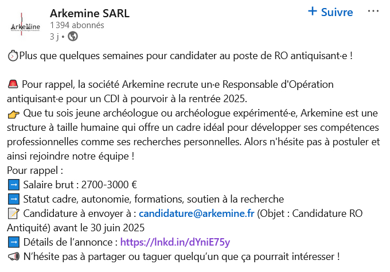
Task: Click the Salaire brut 2700-3000 € text
Action: coord(80,185)
